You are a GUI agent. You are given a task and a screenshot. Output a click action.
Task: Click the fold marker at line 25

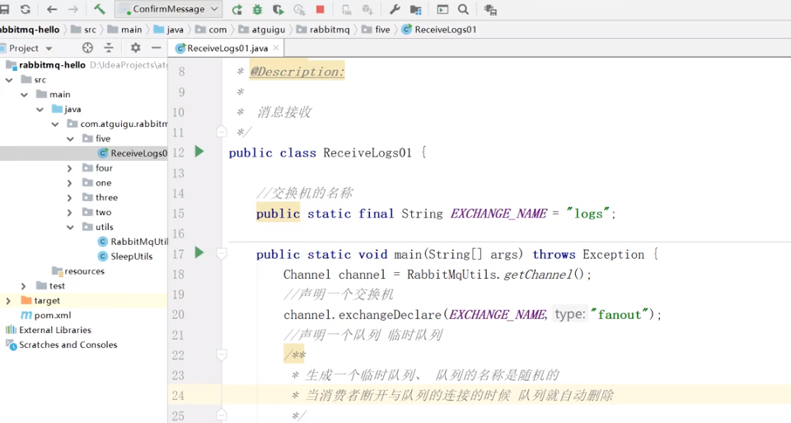tap(222, 415)
